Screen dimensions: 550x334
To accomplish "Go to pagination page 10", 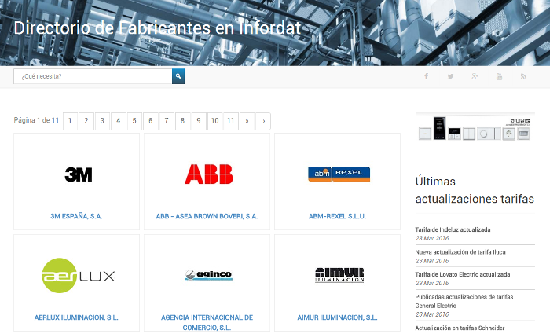I will click(x=215, y=121).
